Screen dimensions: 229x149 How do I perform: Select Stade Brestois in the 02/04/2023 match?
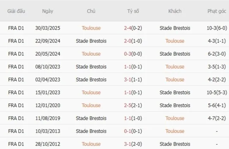pos(91,80)
